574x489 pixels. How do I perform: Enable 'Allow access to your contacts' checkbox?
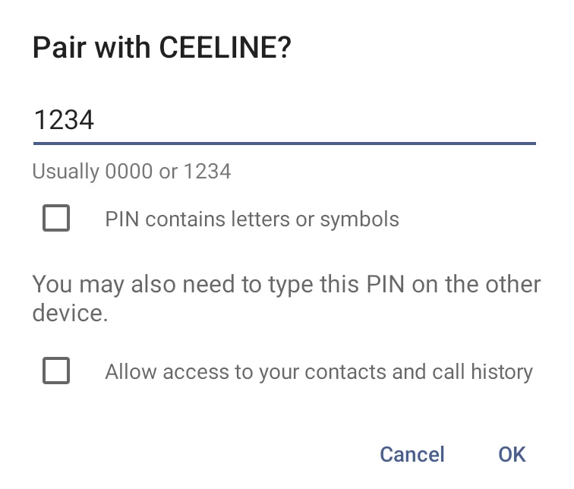56,371
